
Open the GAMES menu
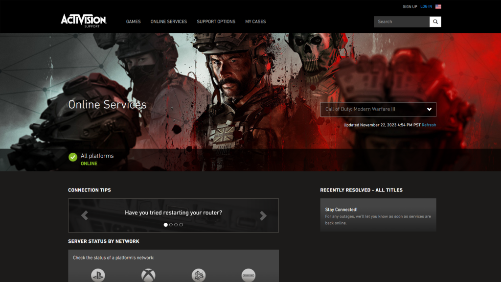pyautogui.click(x=133, y=22)
